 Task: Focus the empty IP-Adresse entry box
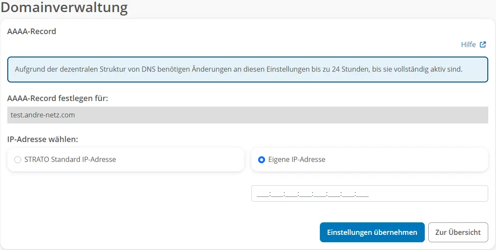click(369, 193)
